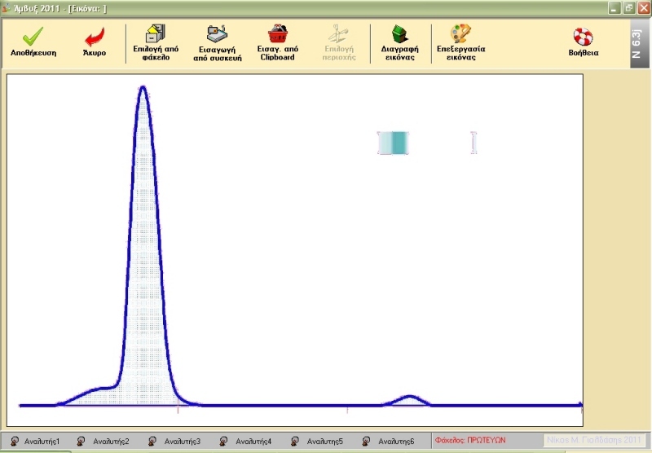Select Αναλυτής1 in the bottom bar
The height and width of the screenshot is (453, 652).
point(36,441)
